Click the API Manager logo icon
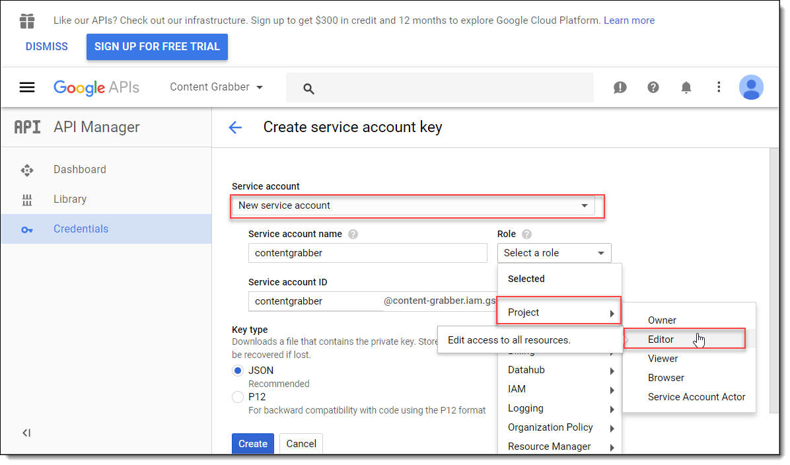The height and width of the screenshot is (465, 790). click(27, 127)
